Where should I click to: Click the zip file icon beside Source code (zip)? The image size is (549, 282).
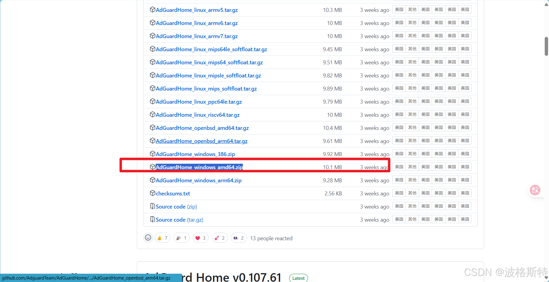pyautogui.click(x=153, y=206)
